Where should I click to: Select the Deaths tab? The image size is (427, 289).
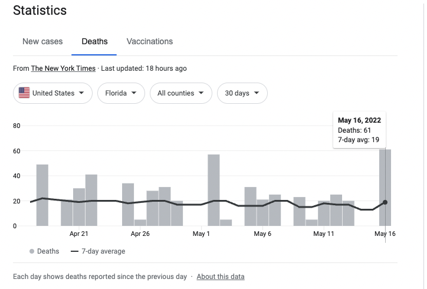pyautogui.click(x=94, y=41)
